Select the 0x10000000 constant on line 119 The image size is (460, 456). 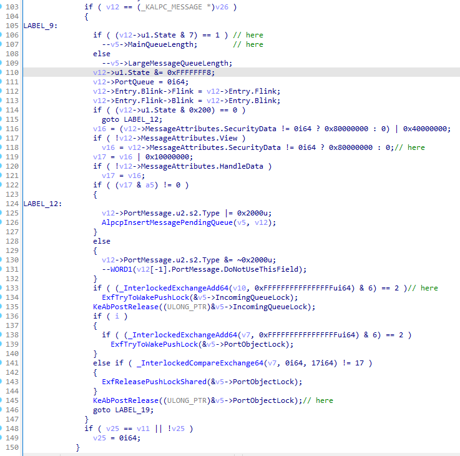pos(167,157)
